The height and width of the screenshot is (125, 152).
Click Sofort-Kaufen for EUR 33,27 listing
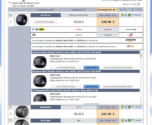(92, 67)
